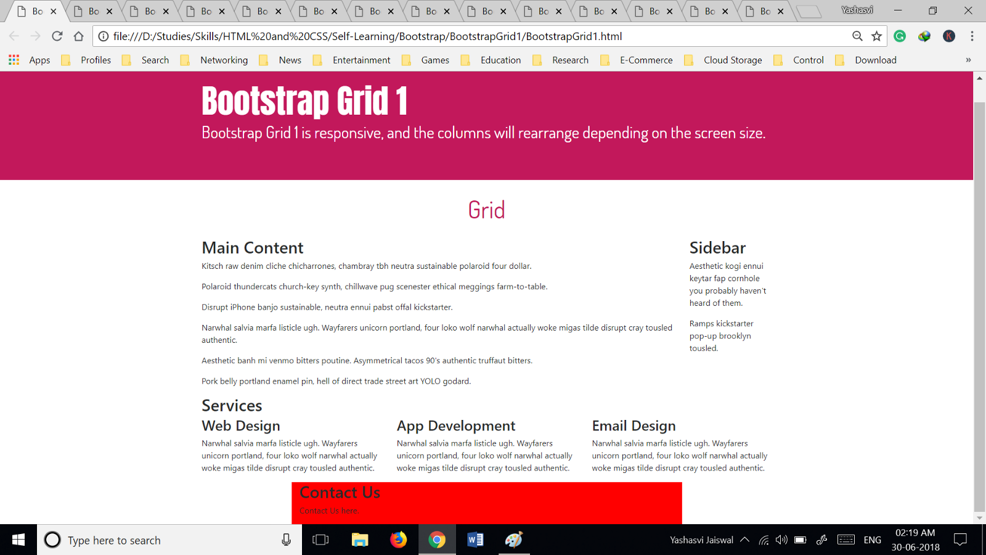Open Windows Ink Workspace pen icon
The width and height of the screenshot is (986, 555).
point(821,540)
